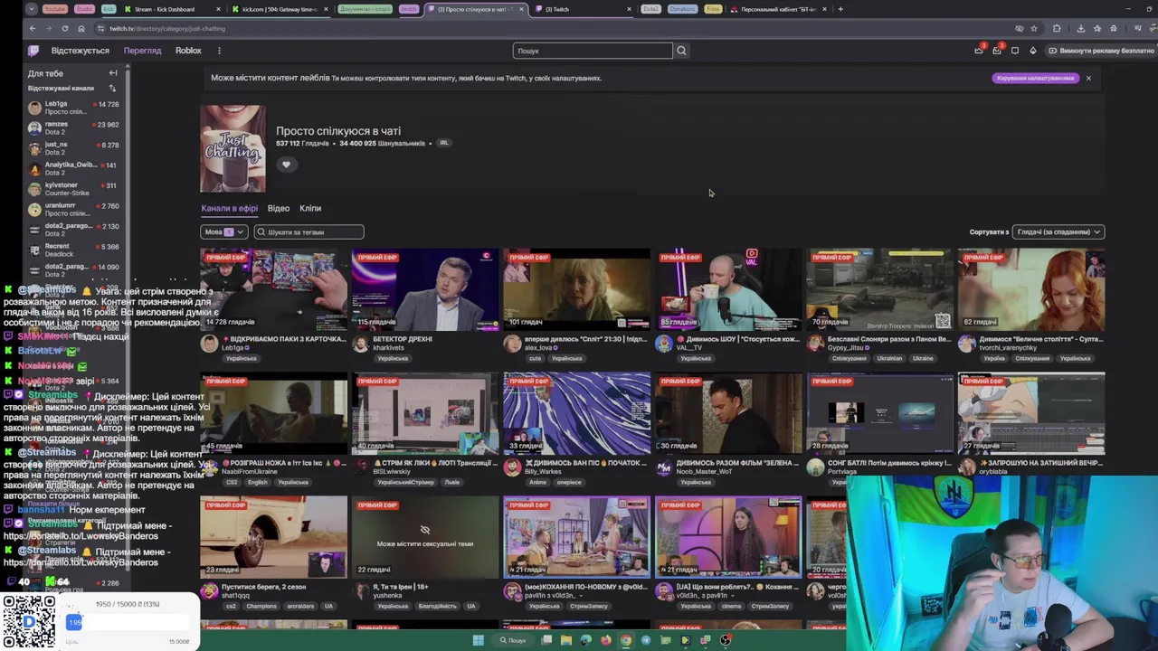The image size is (1158, 651).
Task: Open Leb1ga stream title link
Action: point(284,339)
